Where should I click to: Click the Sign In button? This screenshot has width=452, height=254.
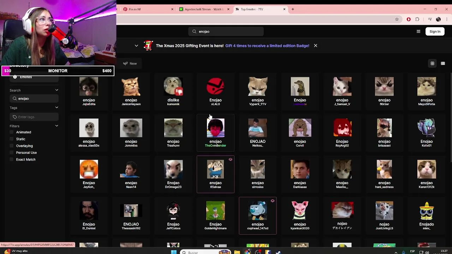coord(435,31)
